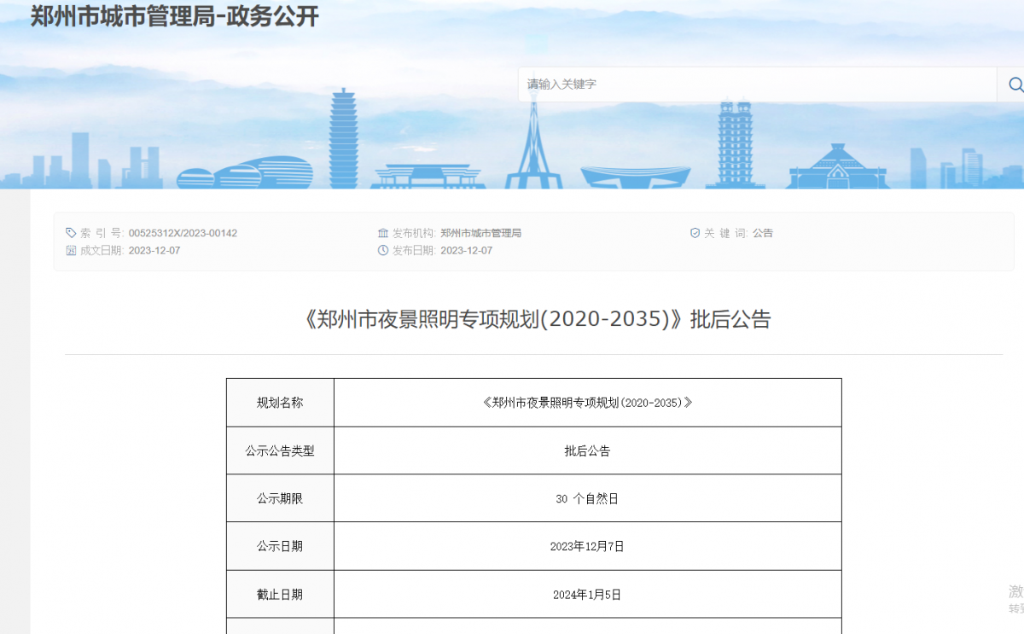The image size is (1024, 634).
Task: Click the search magnifier icon
Action: (1014, 84)
